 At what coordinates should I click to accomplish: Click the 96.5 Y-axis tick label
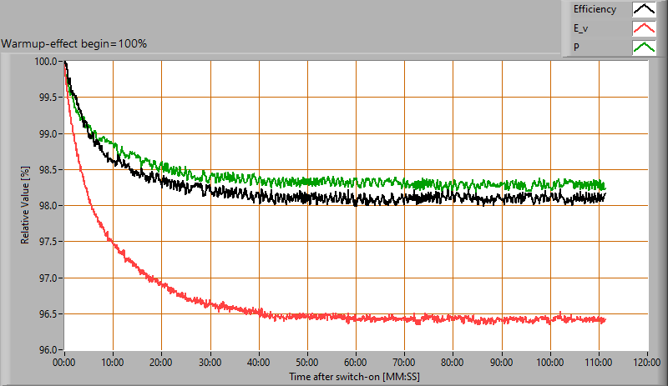pyautogui.click(x=46, y=314)
